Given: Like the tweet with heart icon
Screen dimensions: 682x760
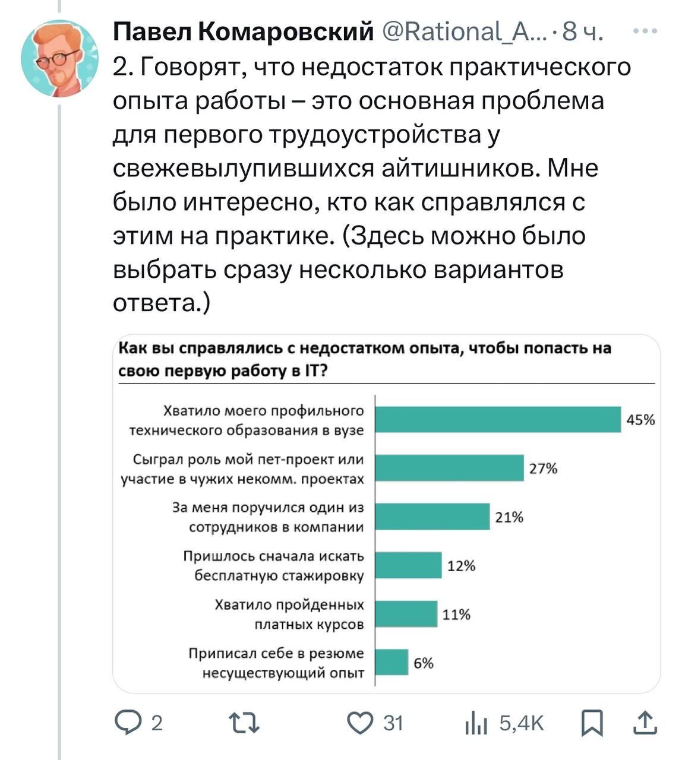Looking at the screenshot, I should (359, 723).
